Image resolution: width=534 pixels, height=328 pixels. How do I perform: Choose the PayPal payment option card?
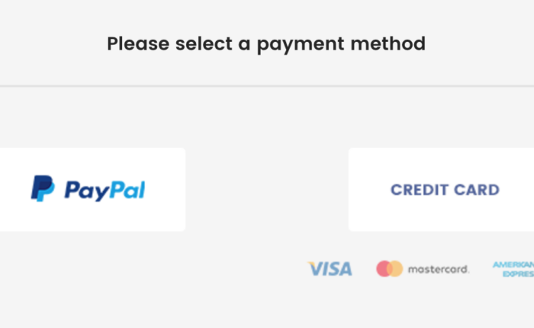(92, 189)
